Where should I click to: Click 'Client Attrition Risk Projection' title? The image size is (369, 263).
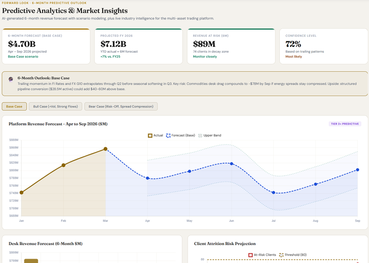click(x=225, y=244)
